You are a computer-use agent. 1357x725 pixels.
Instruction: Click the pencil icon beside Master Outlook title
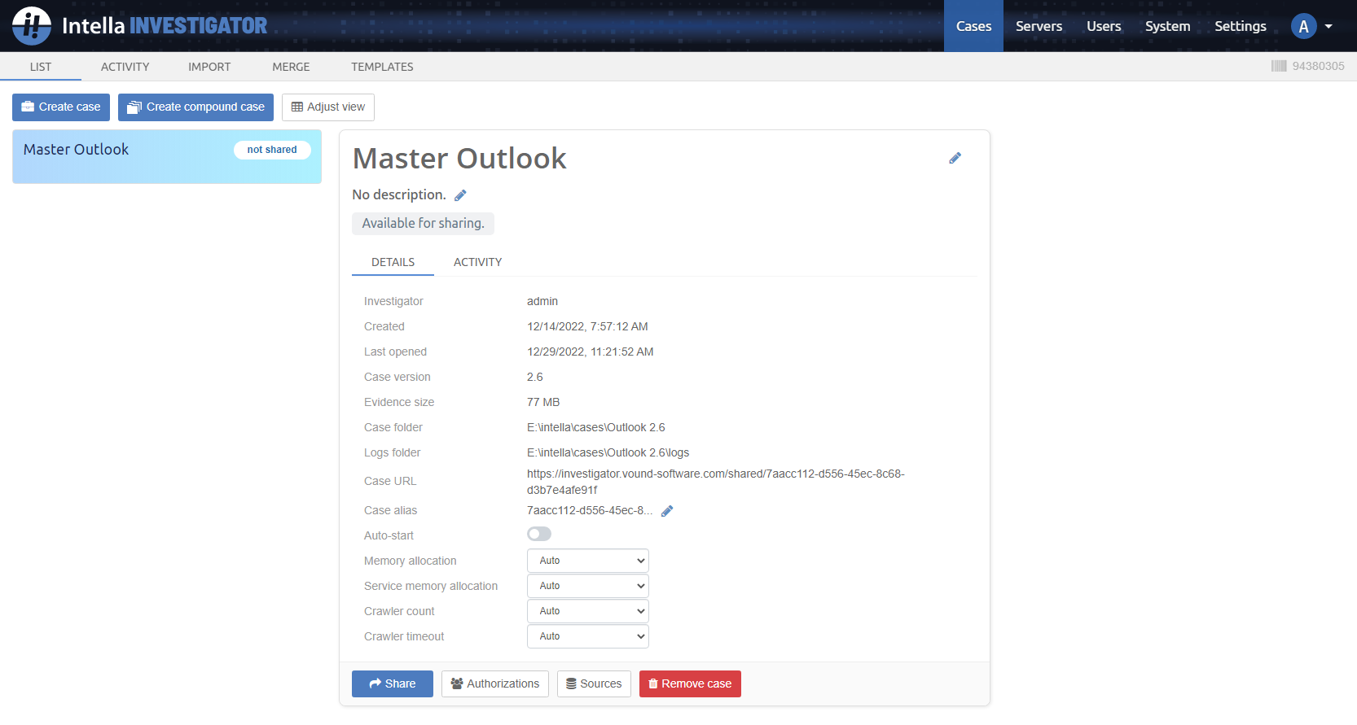pos(955,159)
